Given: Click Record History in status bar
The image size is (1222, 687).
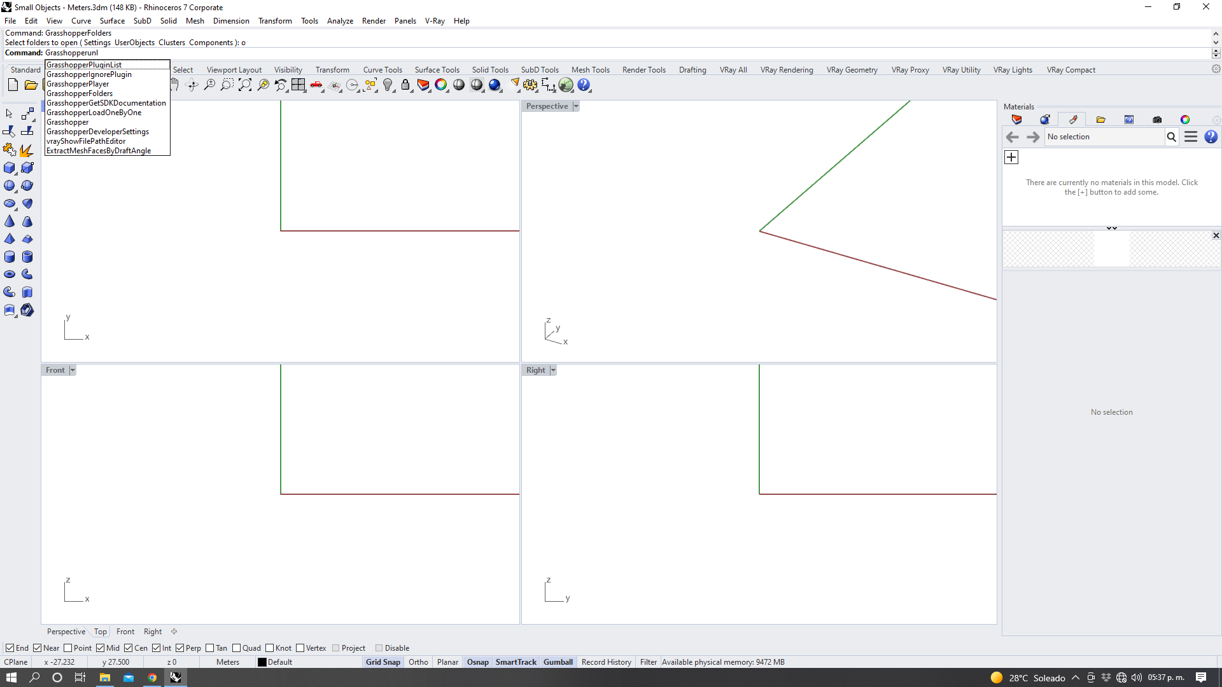Looking at the screenshot, I should pos(606,662).
